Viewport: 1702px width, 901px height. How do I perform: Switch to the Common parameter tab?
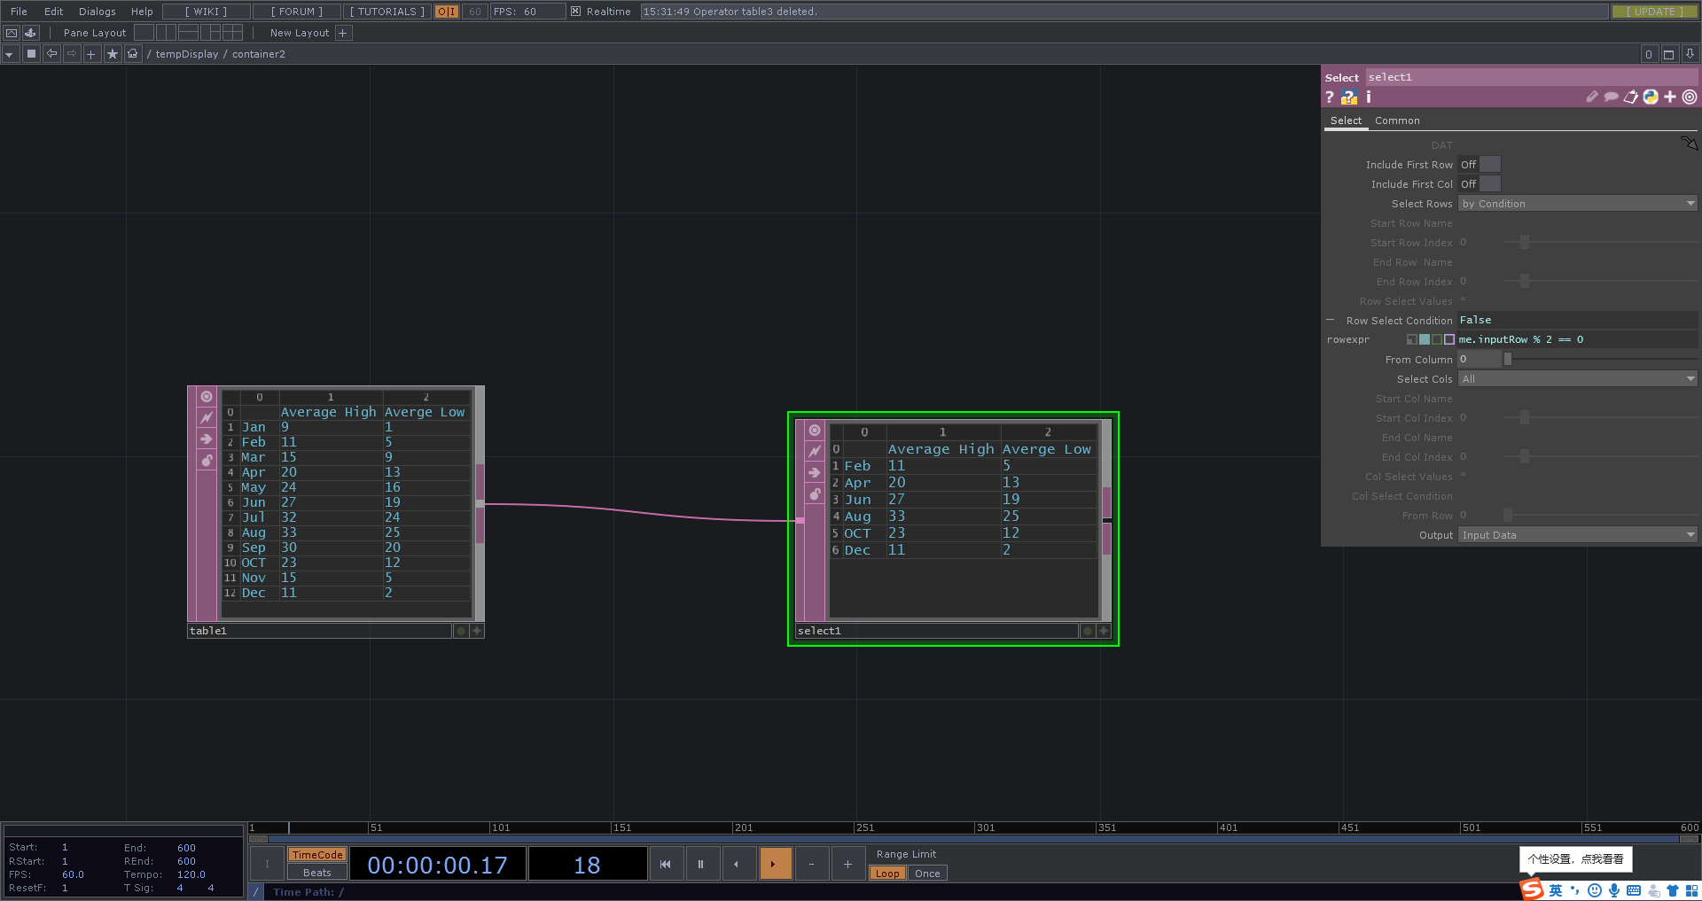point(1397,120)
